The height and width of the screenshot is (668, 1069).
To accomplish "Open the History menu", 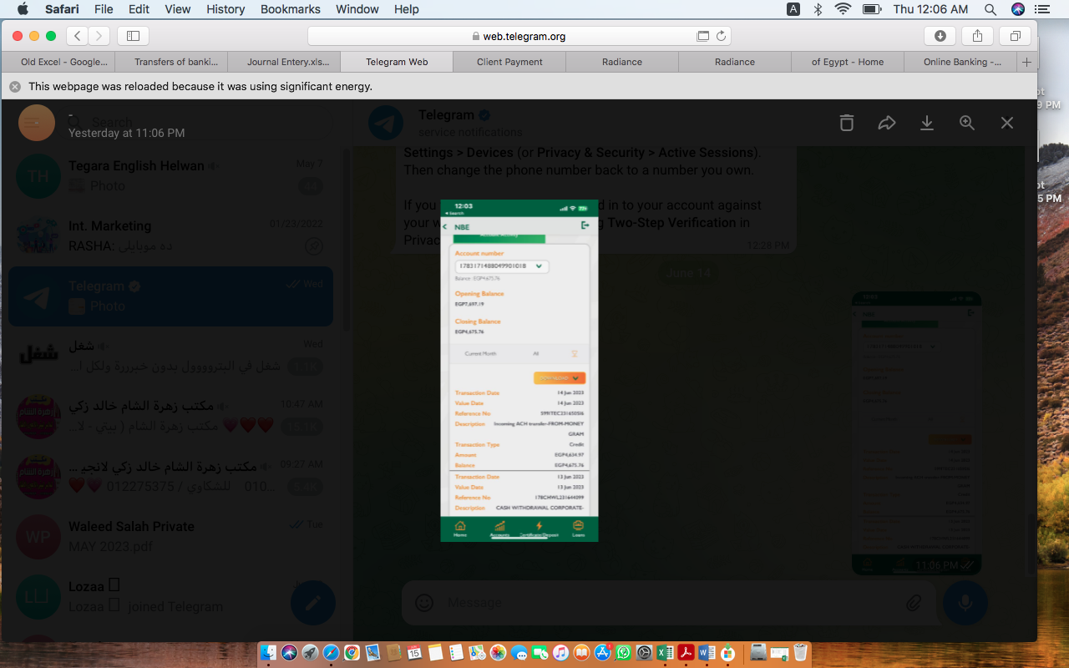I will (x=225, y=9).
